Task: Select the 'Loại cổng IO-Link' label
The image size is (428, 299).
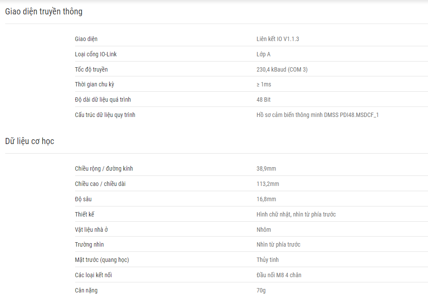Action: click(96, 54)
